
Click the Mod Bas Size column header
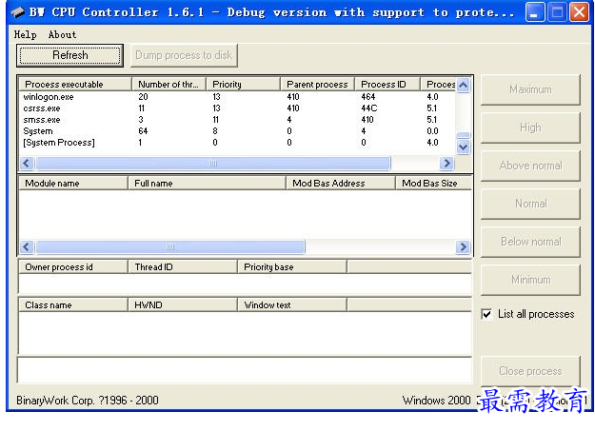point(434,184)
